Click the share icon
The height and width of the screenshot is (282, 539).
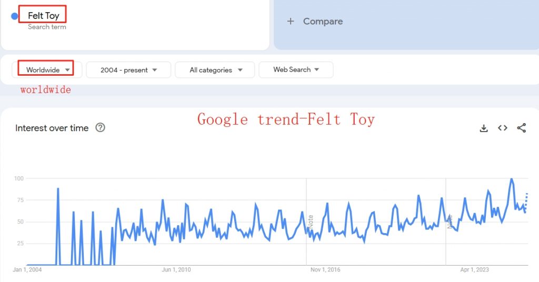click(x=522, y=128)
